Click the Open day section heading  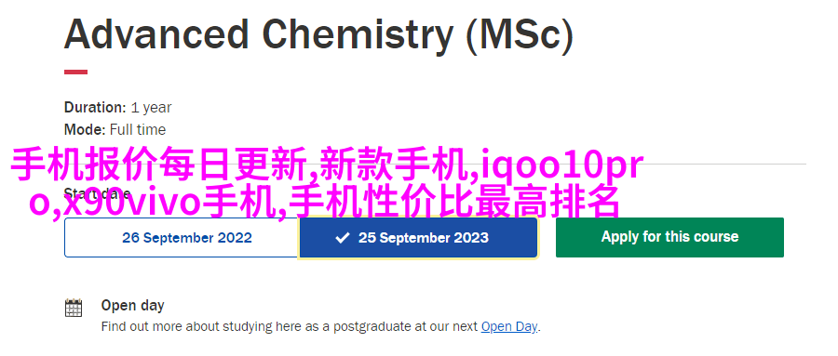coord(132,305)
